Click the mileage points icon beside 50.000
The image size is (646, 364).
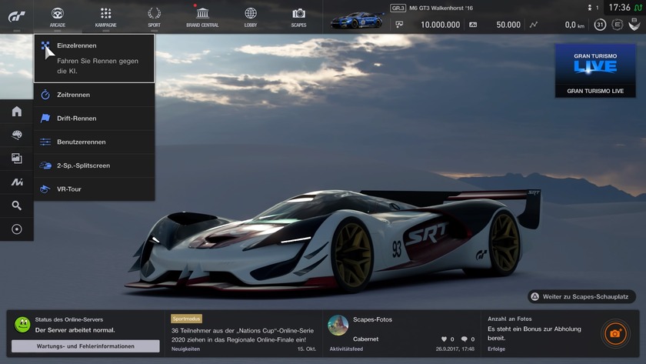point(473,25)
